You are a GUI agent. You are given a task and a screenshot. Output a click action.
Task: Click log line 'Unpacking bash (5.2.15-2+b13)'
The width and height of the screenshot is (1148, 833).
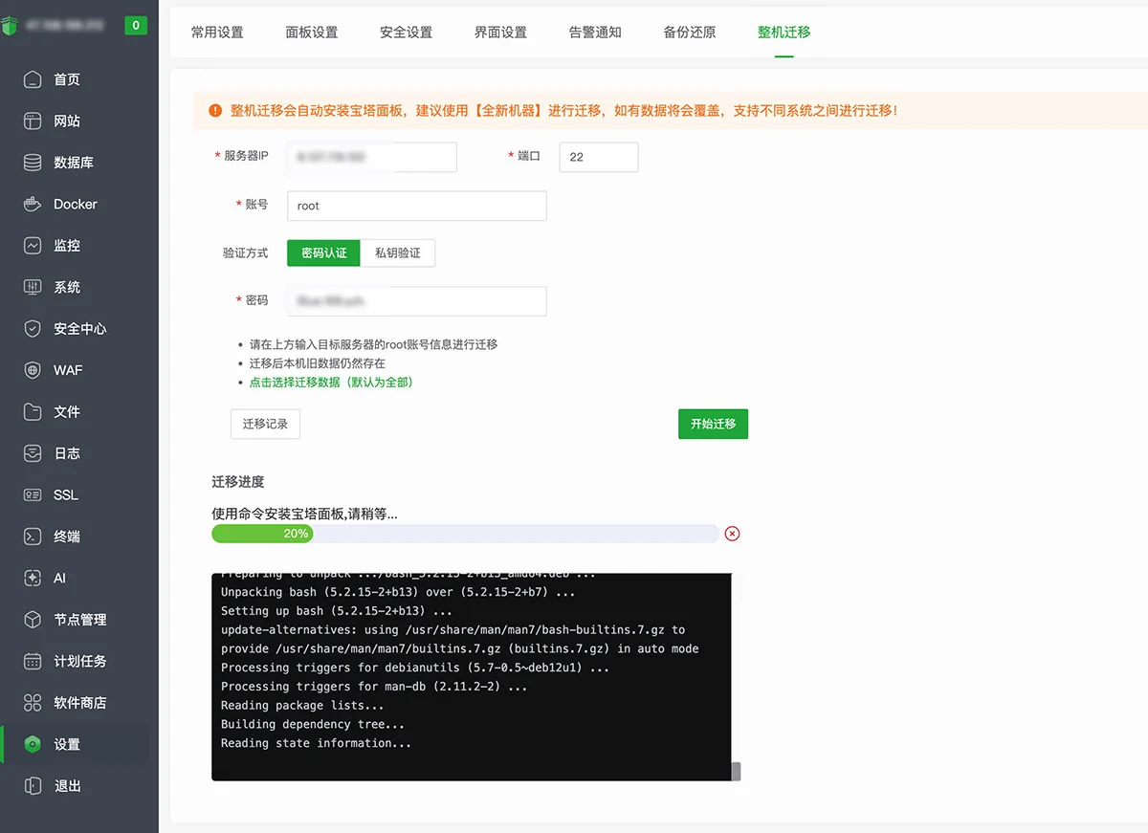pos(398,592)
